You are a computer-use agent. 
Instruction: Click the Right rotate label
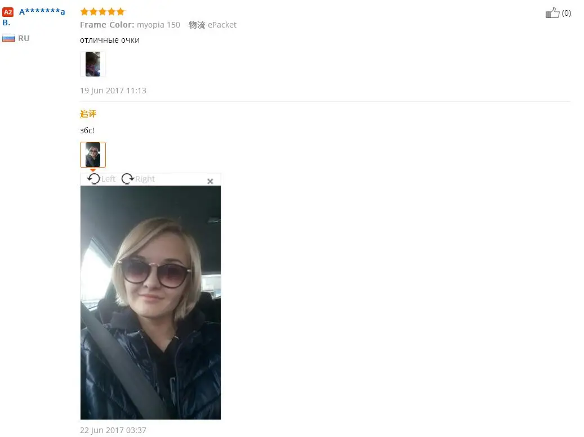click(145, 179)
